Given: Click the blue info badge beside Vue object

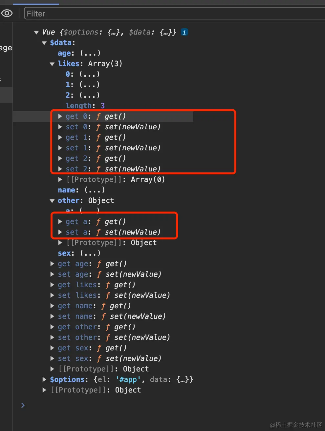Looking at the screenshot, I should click(184, 32).
